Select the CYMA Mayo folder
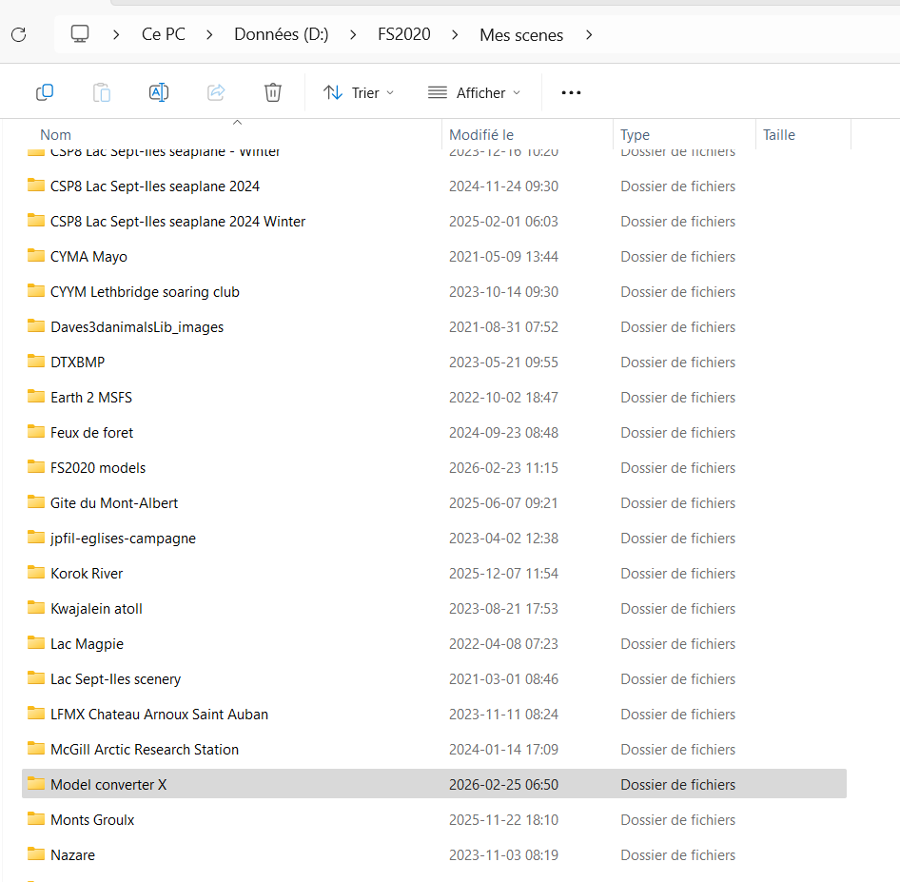 tap(434, 257)
